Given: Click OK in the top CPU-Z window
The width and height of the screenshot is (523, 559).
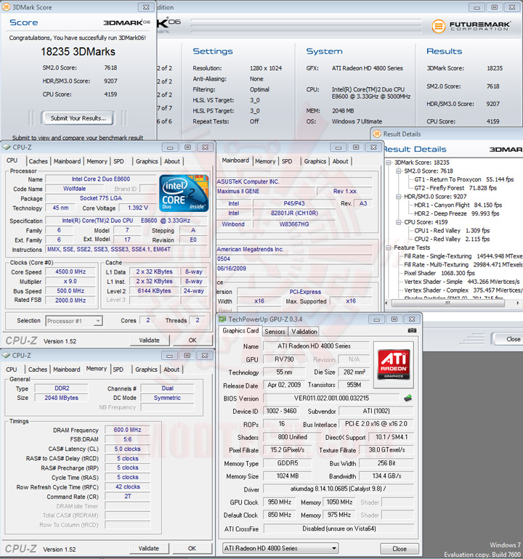Looking at the screenshot, I should [192, 340].
